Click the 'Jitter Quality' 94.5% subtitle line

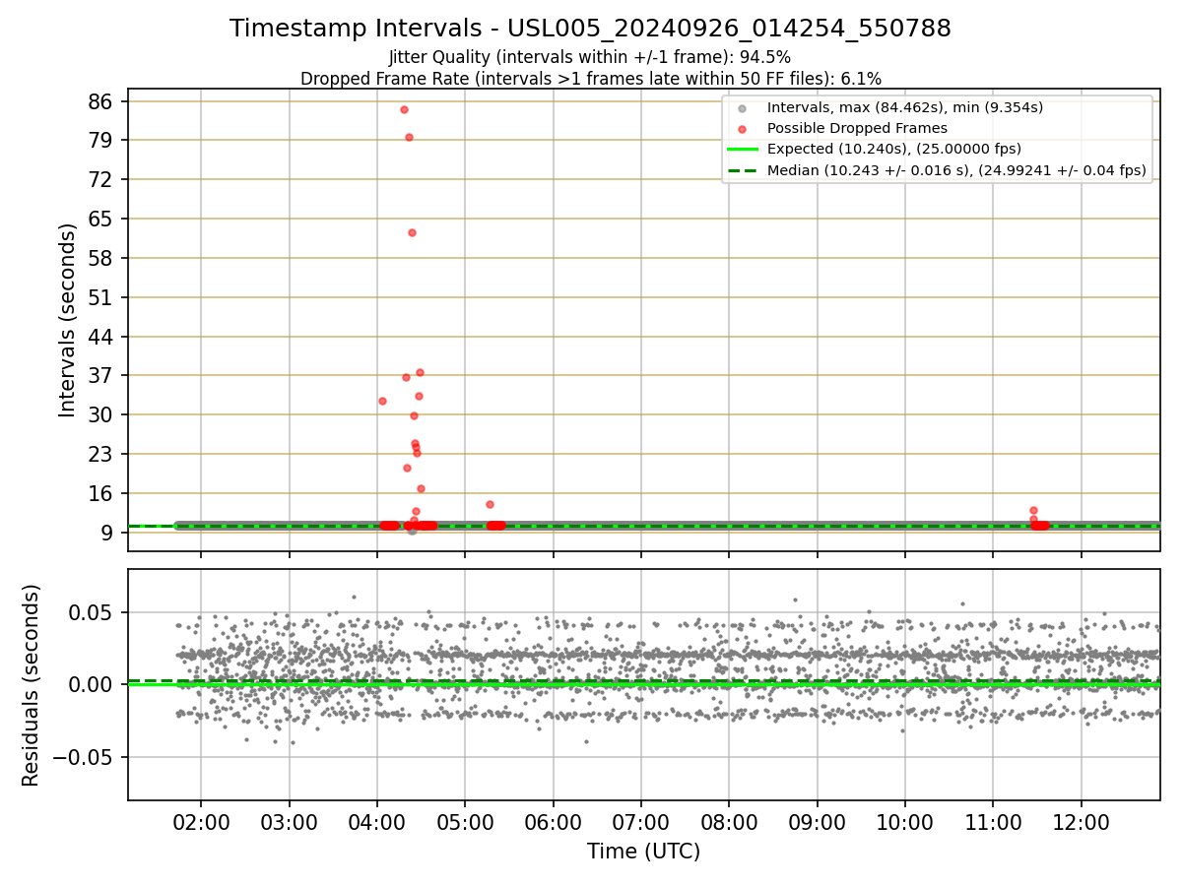tap(590, 58)
